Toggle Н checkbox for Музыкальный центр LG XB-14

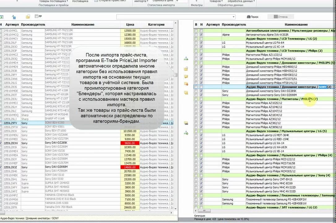pyautogui.click(x=201, y=151)
